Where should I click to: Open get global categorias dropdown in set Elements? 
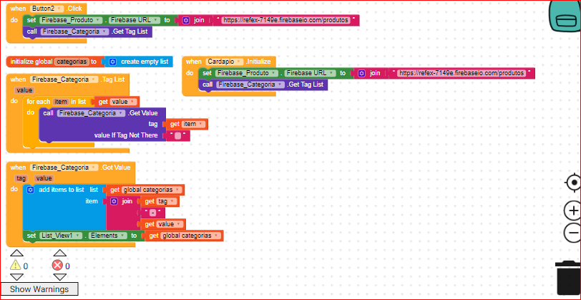point(190,236)
